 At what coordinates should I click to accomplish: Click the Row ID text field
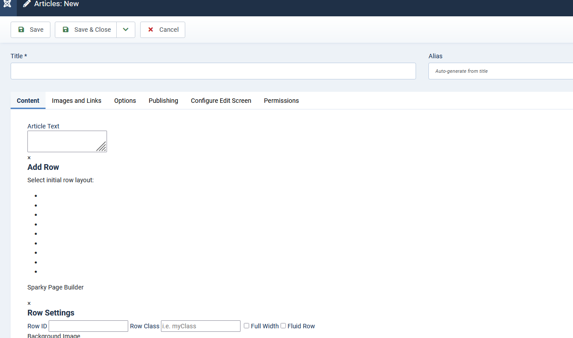(x=88, y=326)
